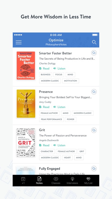Open the hamburger menu icon
112x199 pixels.
[x=19, y=42]
